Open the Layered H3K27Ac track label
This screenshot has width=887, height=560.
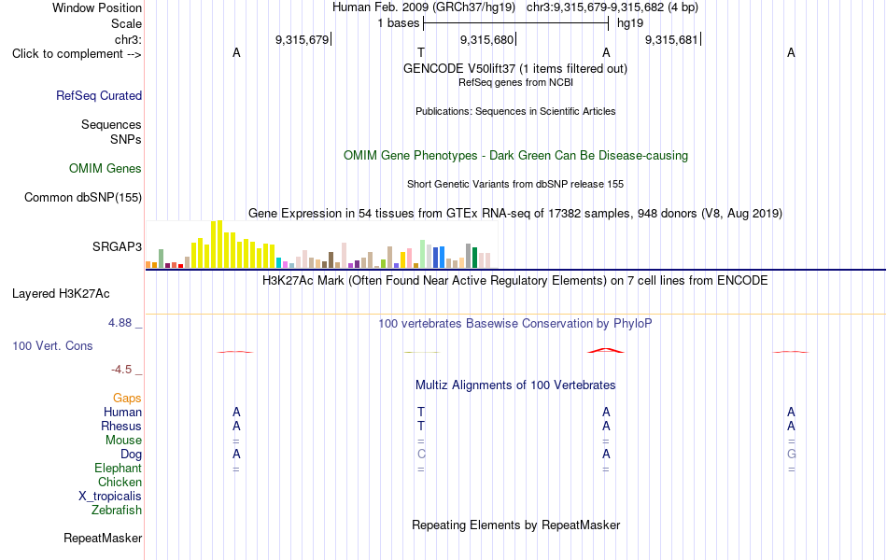coord(61,294)
